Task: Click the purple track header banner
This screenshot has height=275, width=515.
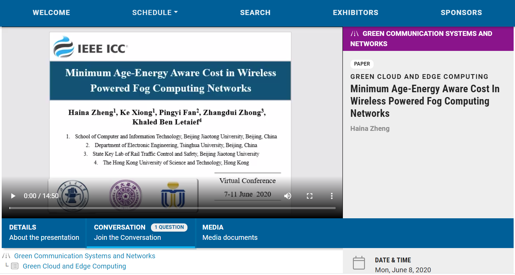Action: (x=428, y=39)
